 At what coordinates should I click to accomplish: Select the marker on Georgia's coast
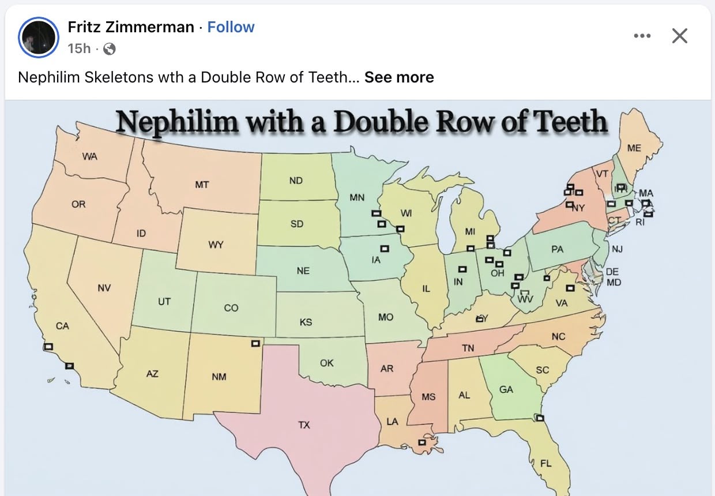[x=540, y=418]
